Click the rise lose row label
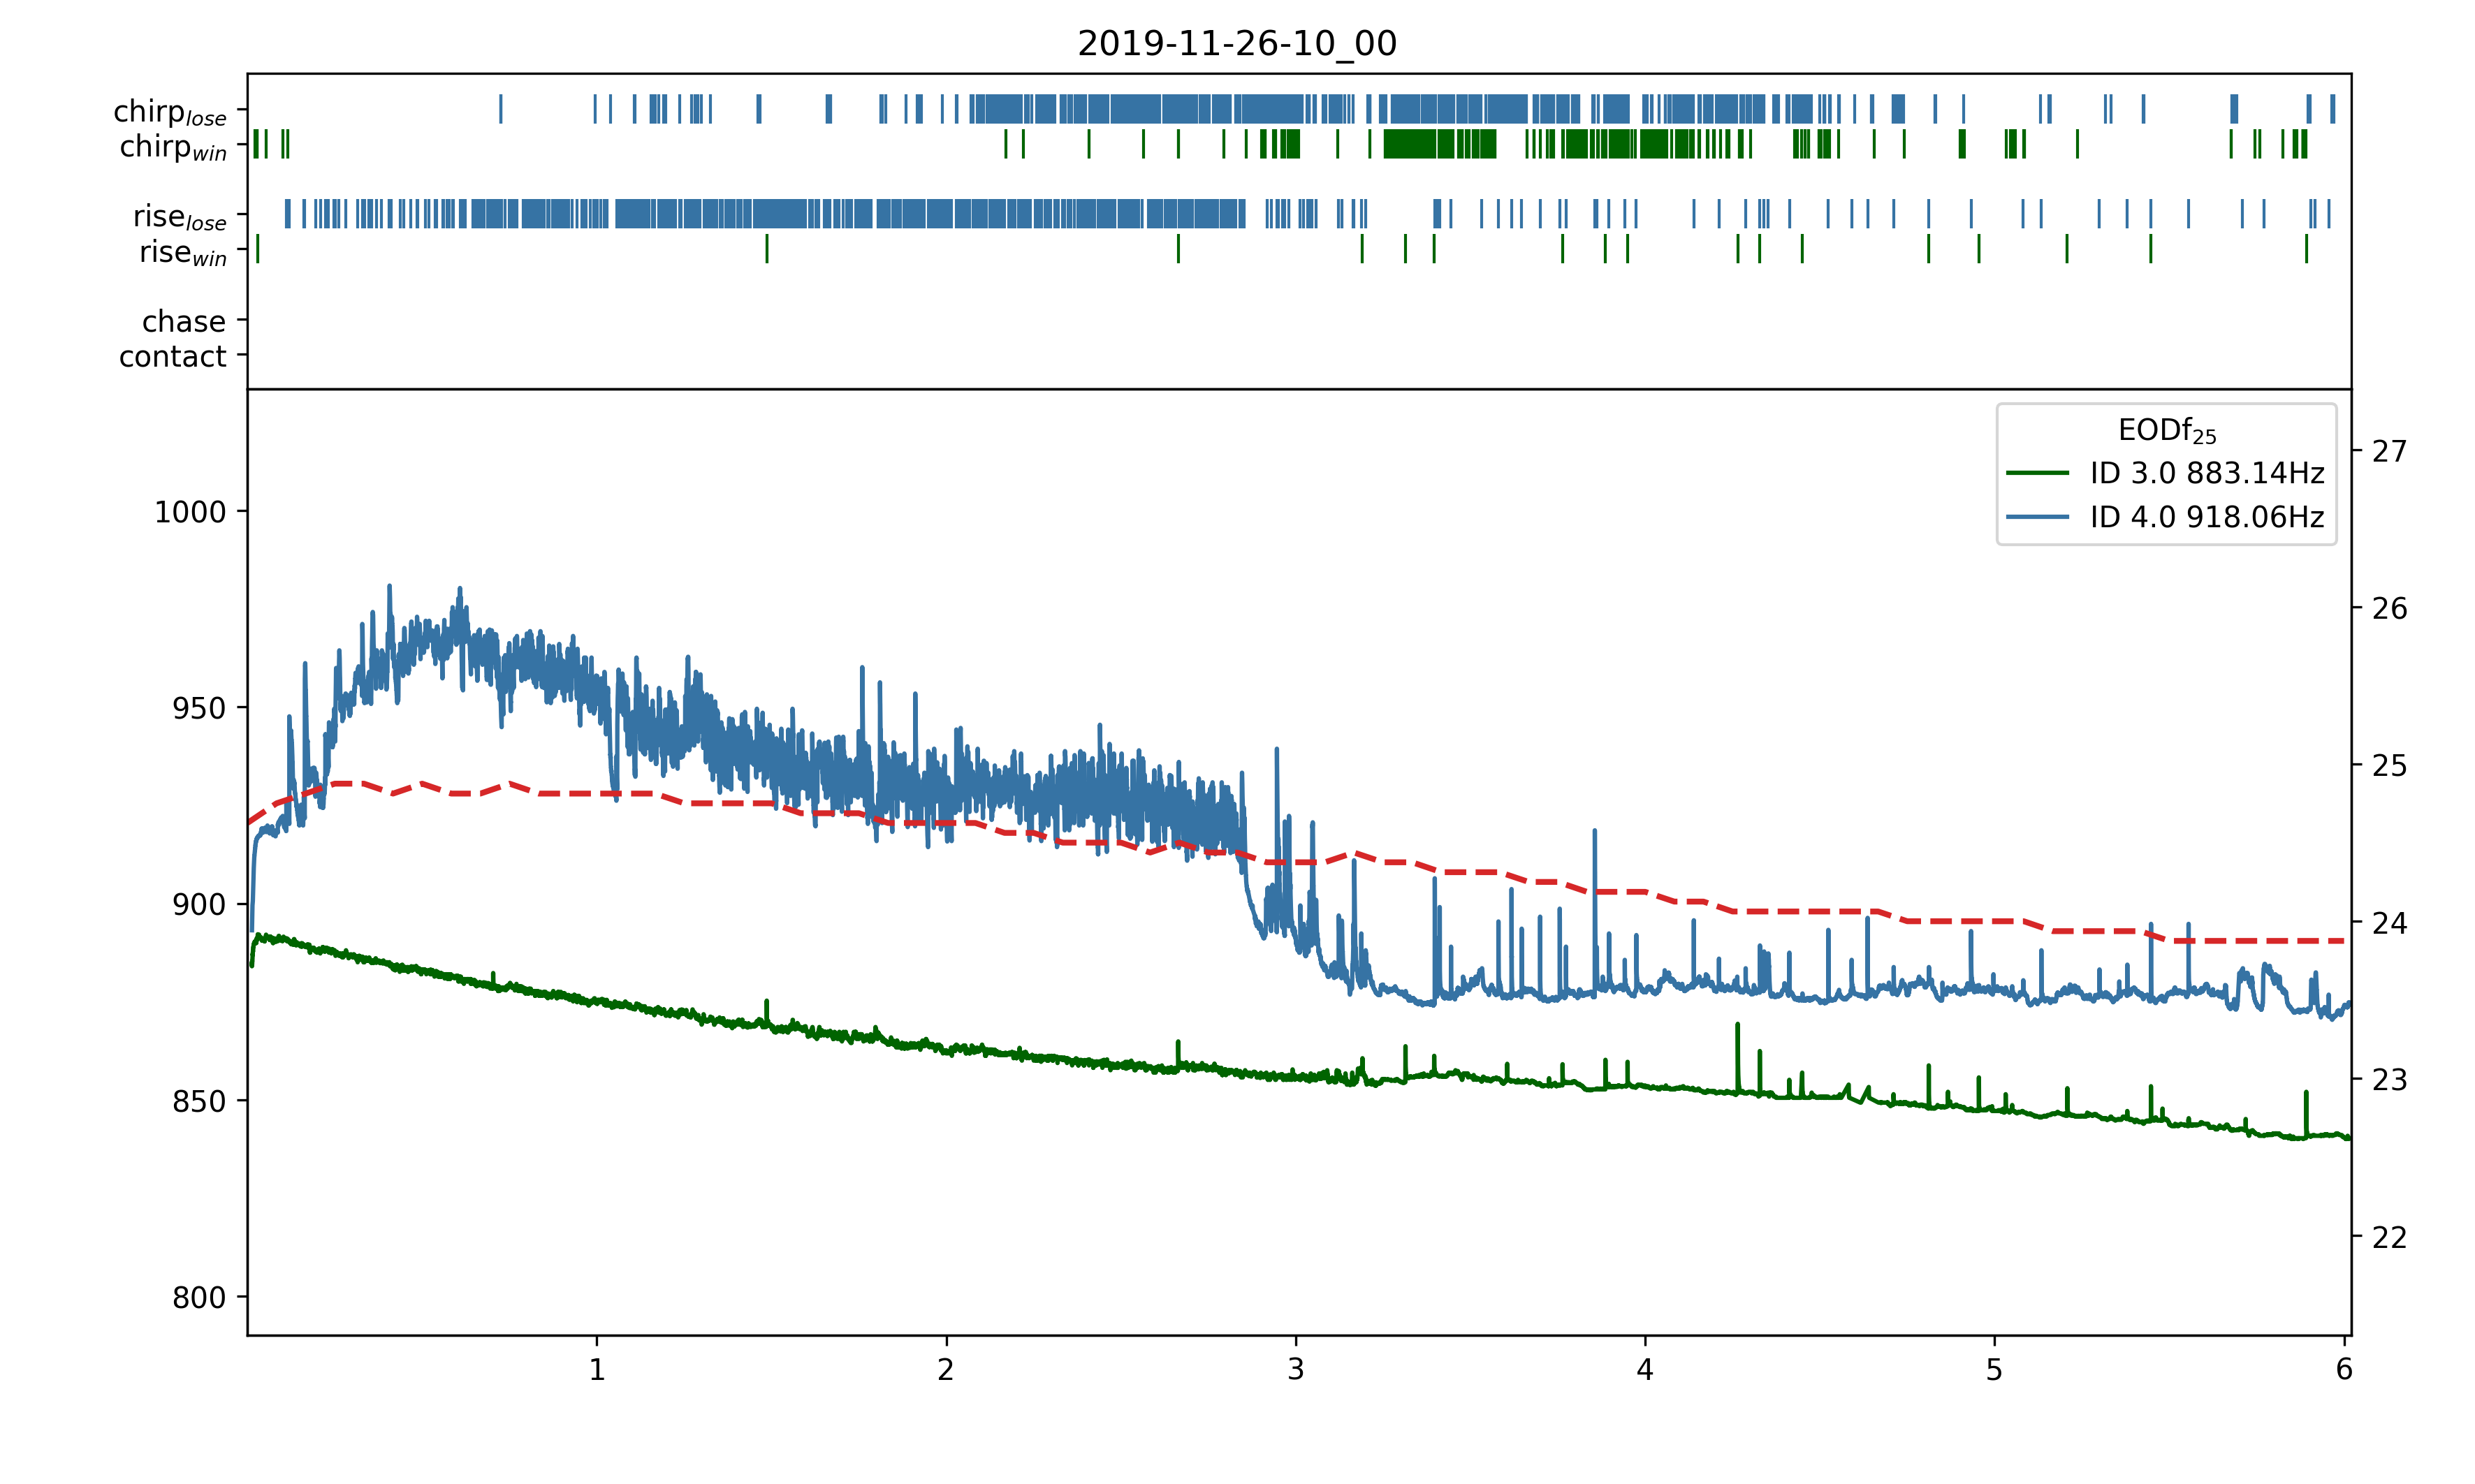 pyautogui.click(x=180, y=217)
